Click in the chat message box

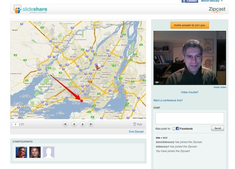(x=190, y=118)
